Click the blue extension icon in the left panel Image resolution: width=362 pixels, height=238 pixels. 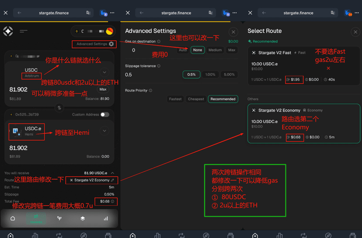[104, 13]
